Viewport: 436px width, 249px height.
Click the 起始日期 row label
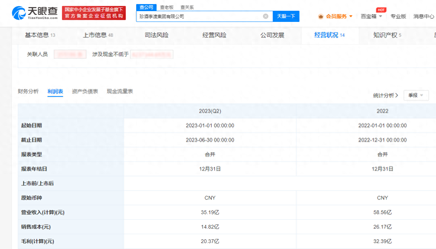[32, 125]
